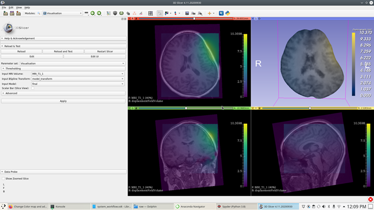Expand the Advanced section
Viewport: 374px width, 210px height.
pos(63,93)
